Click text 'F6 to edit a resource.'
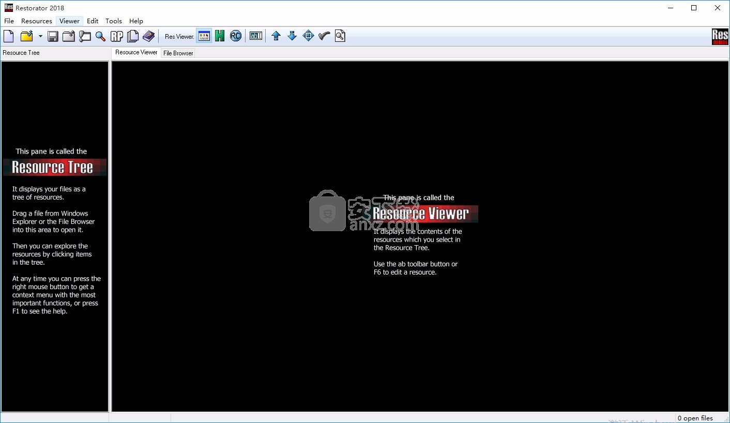 (405, 273)
